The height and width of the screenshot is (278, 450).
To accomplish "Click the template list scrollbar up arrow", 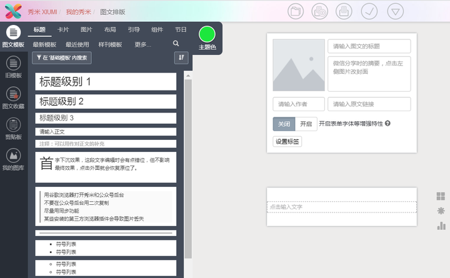I will click(x=188, y=76).
